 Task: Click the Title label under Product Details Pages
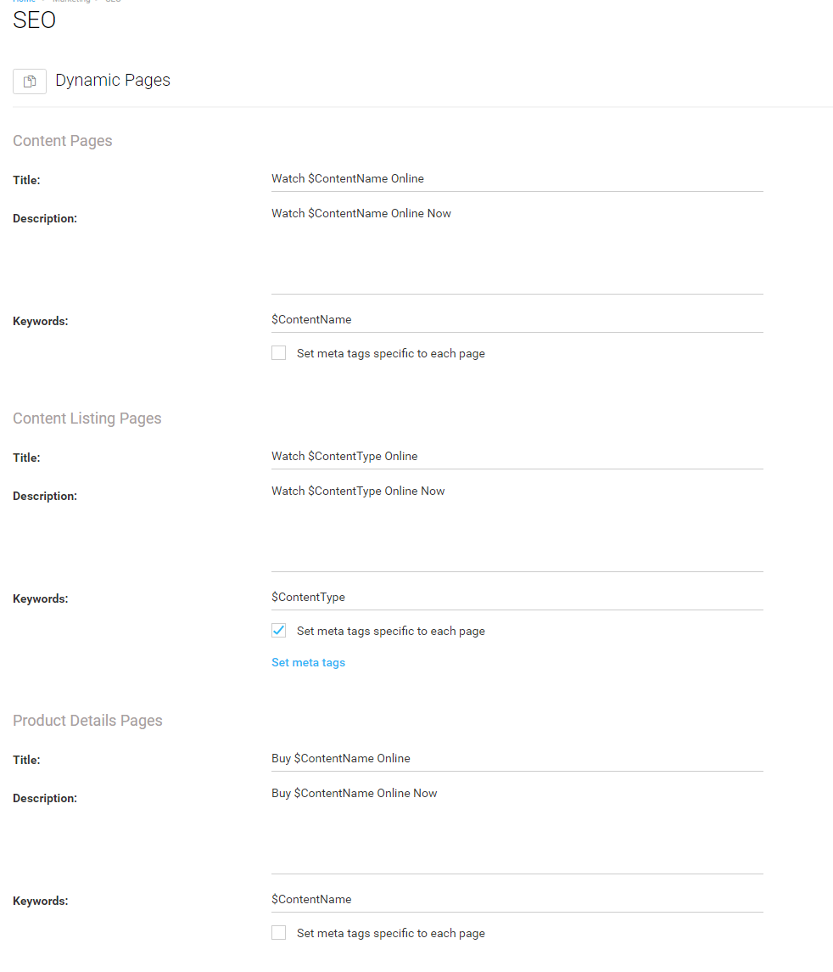26,760
